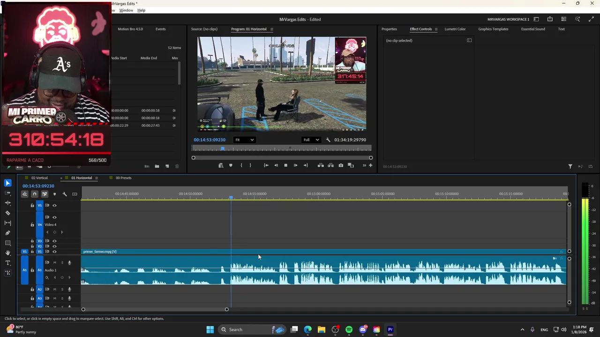Switch to the Graphics Templates tab

coord(493,29)
